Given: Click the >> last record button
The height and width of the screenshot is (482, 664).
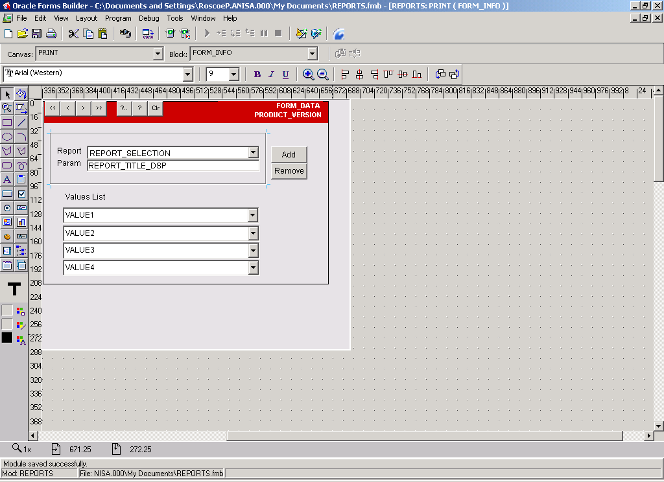Looking at the screenshot, I should coord(99,108).
